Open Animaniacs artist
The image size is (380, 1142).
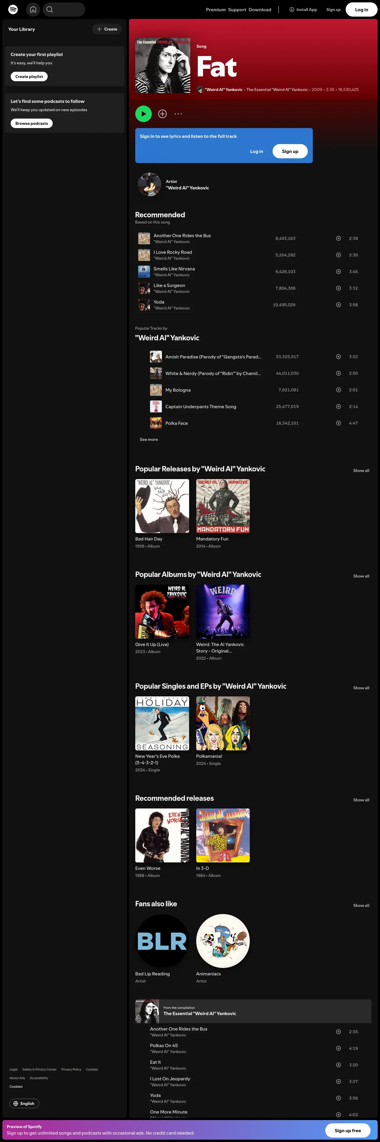tap(223, 941)
